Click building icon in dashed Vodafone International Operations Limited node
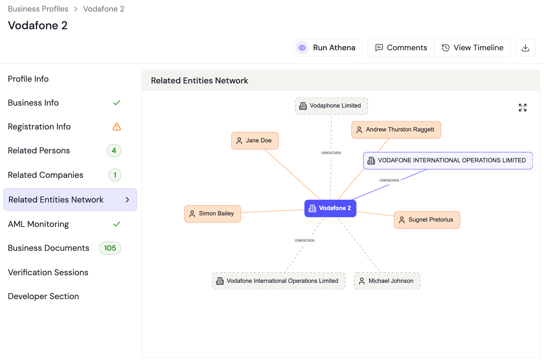The image size is (544, 364). [x=220, y=281]
